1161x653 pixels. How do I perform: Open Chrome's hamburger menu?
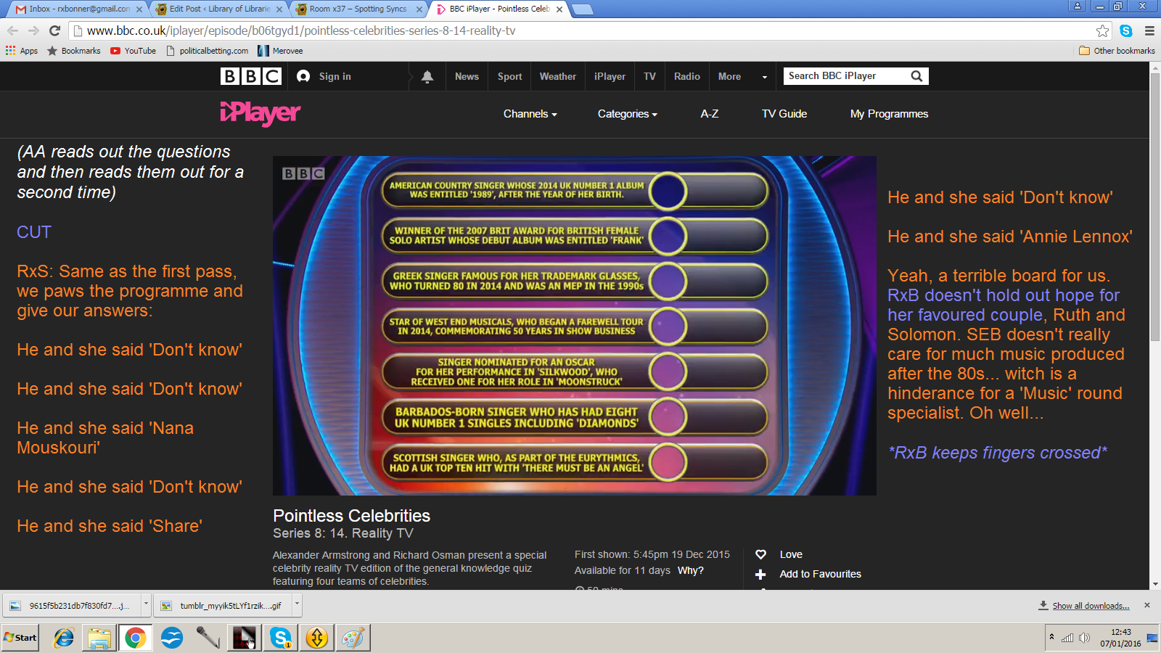click(x=1149, y=30)
